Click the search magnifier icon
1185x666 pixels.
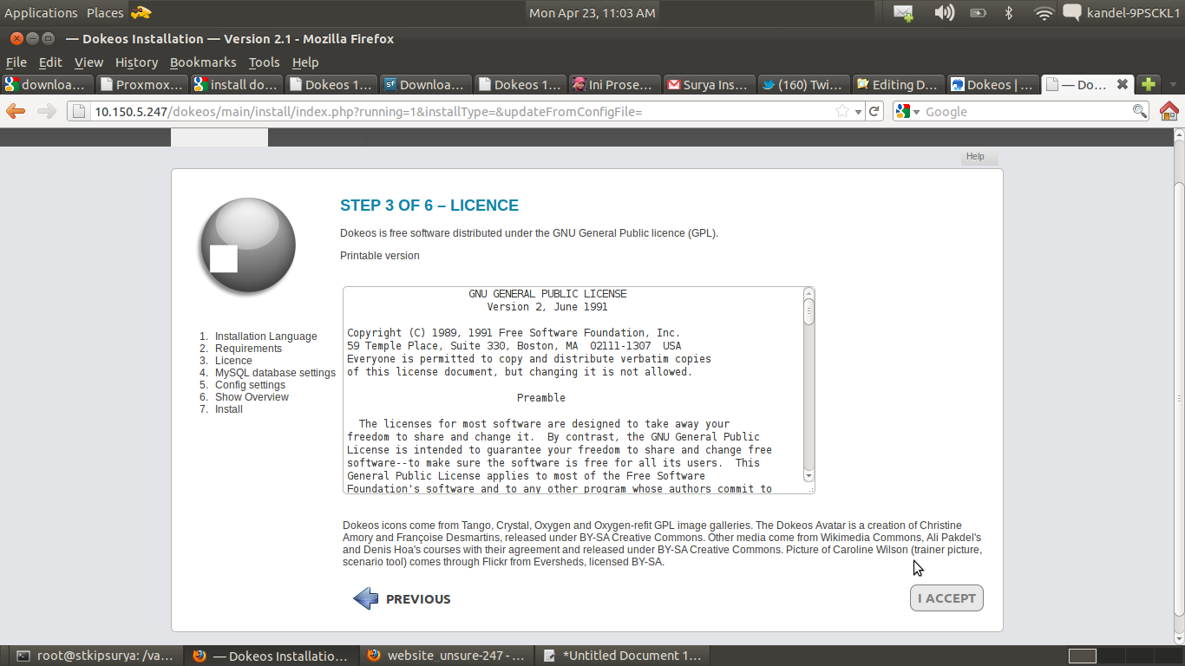click(1140, 111)
